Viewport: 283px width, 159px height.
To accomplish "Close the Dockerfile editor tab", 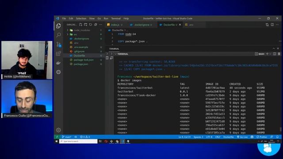I will (x=180, y=25).
